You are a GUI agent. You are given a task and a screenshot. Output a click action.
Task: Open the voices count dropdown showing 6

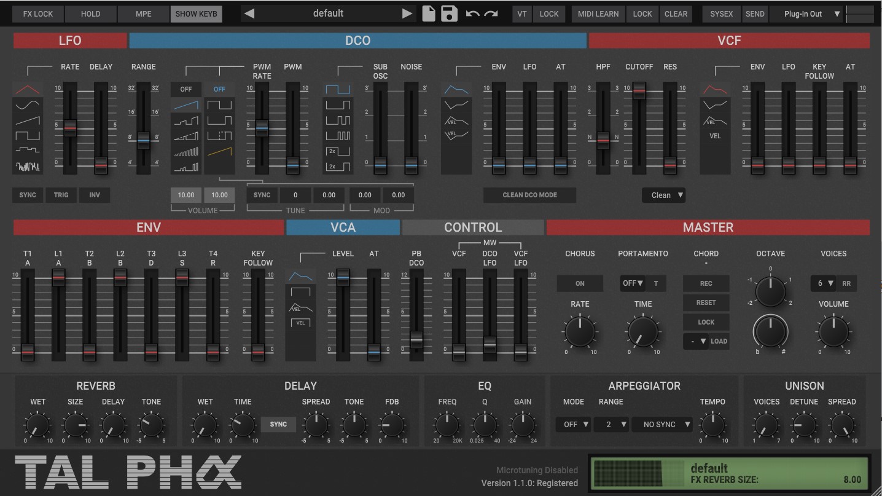pyautogui.click(x=824, y=283)
